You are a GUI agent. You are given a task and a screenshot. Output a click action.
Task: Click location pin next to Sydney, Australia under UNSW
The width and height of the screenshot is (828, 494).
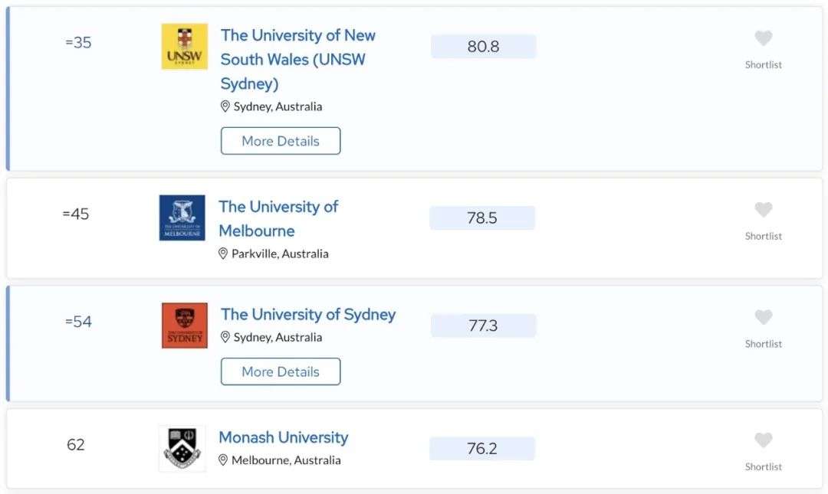[225, 106]
